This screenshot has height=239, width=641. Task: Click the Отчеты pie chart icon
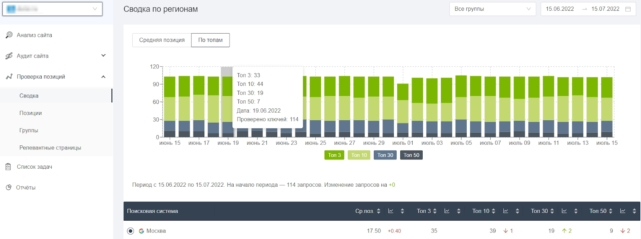pos(8,187)
